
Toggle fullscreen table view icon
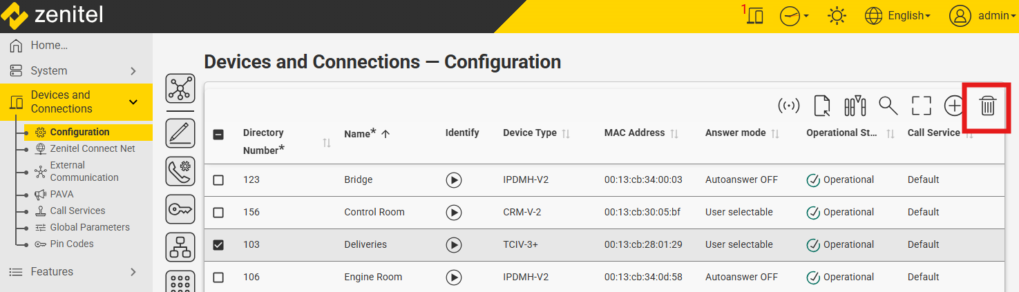click(x=921, y=106)
